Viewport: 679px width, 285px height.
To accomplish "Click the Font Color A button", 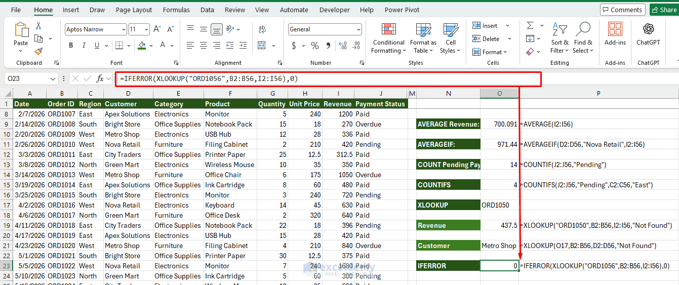I will point(163,46).
